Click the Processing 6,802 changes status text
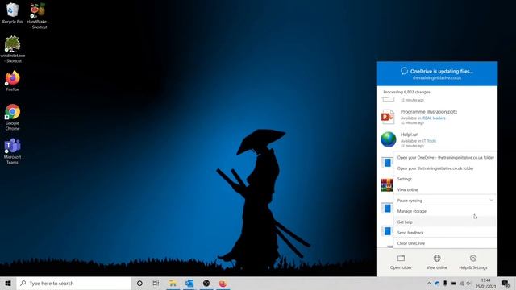 click(x=406, y=92)
